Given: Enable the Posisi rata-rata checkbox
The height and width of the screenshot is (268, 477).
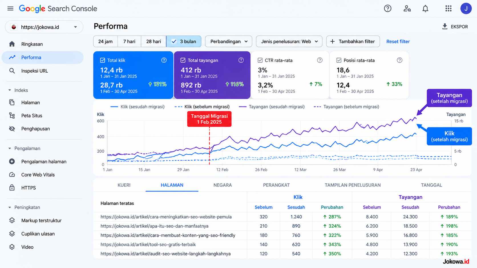Looking at the screenshot, I should pyautogui.click(x=339, y=60).
